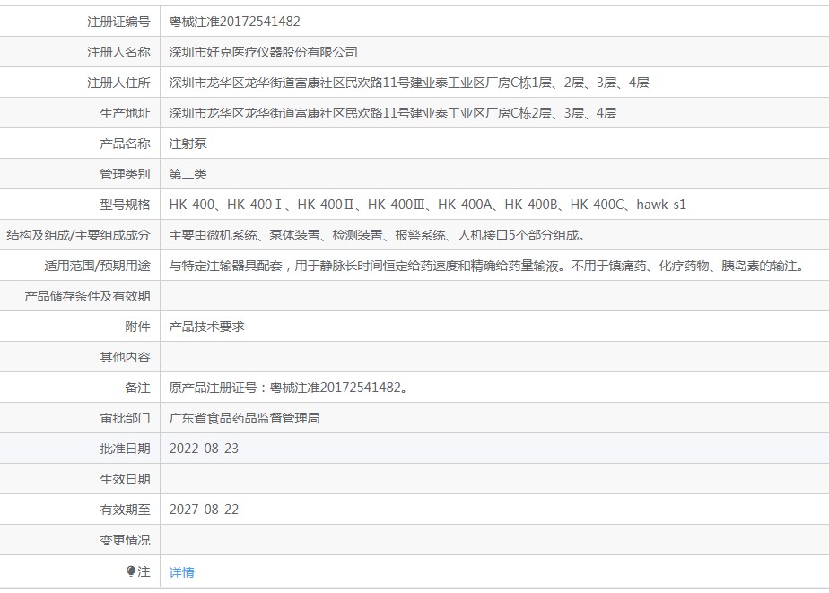Click the 生产地址 label
Viewport: 829px width, 593px height.
125,113
